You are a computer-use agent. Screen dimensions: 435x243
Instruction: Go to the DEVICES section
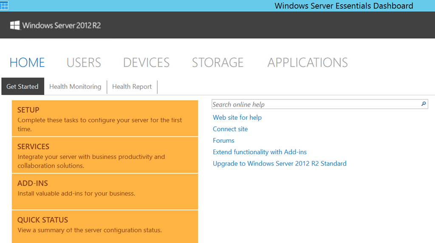(146, 62)
